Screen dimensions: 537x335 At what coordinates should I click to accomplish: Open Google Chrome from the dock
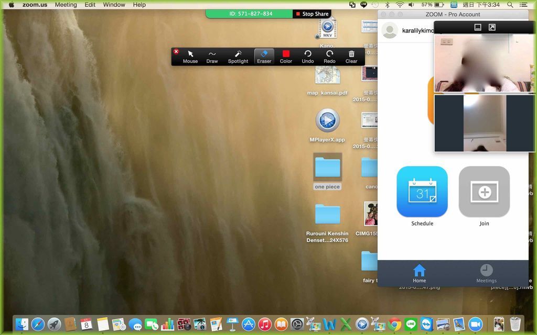[394, 324]
